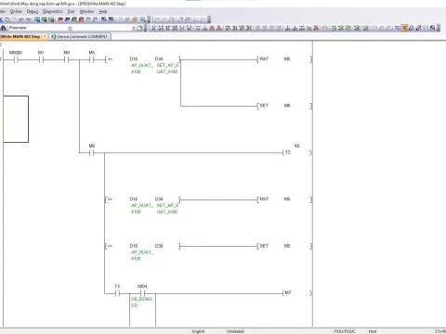
Task: Click FX3U/FX3UC PLC type in status bar
Action: pyautogui.click(x=345, y=331)
